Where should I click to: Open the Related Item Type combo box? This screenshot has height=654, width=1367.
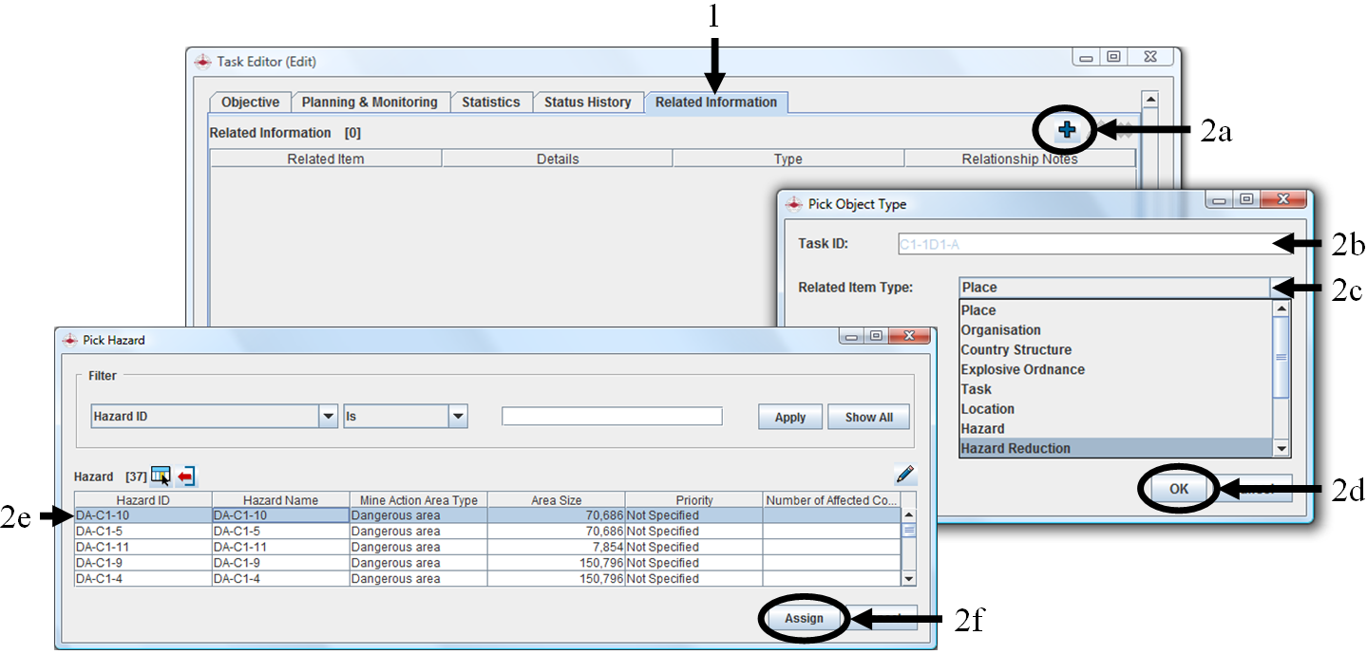(1280, 288)
